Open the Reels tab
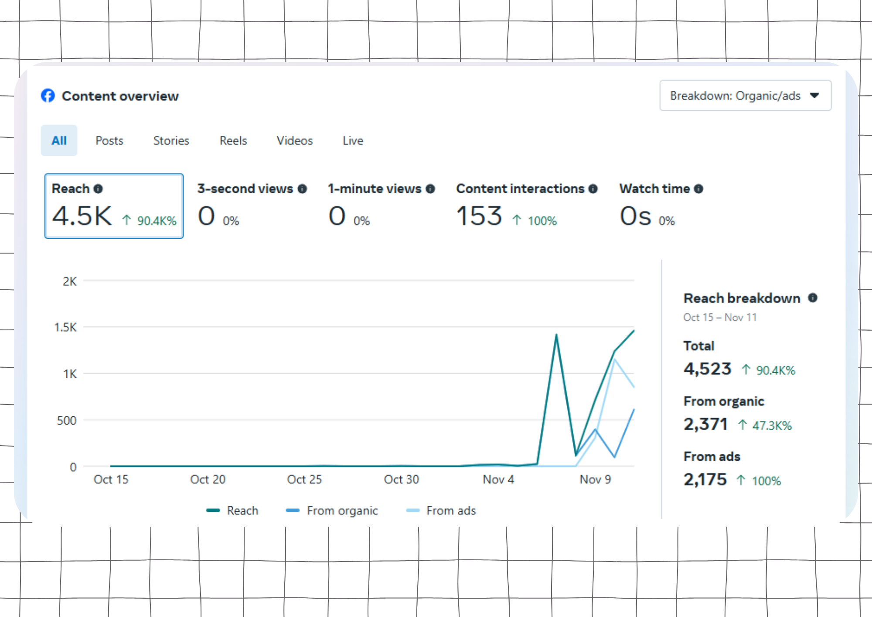 pos(233,141)
